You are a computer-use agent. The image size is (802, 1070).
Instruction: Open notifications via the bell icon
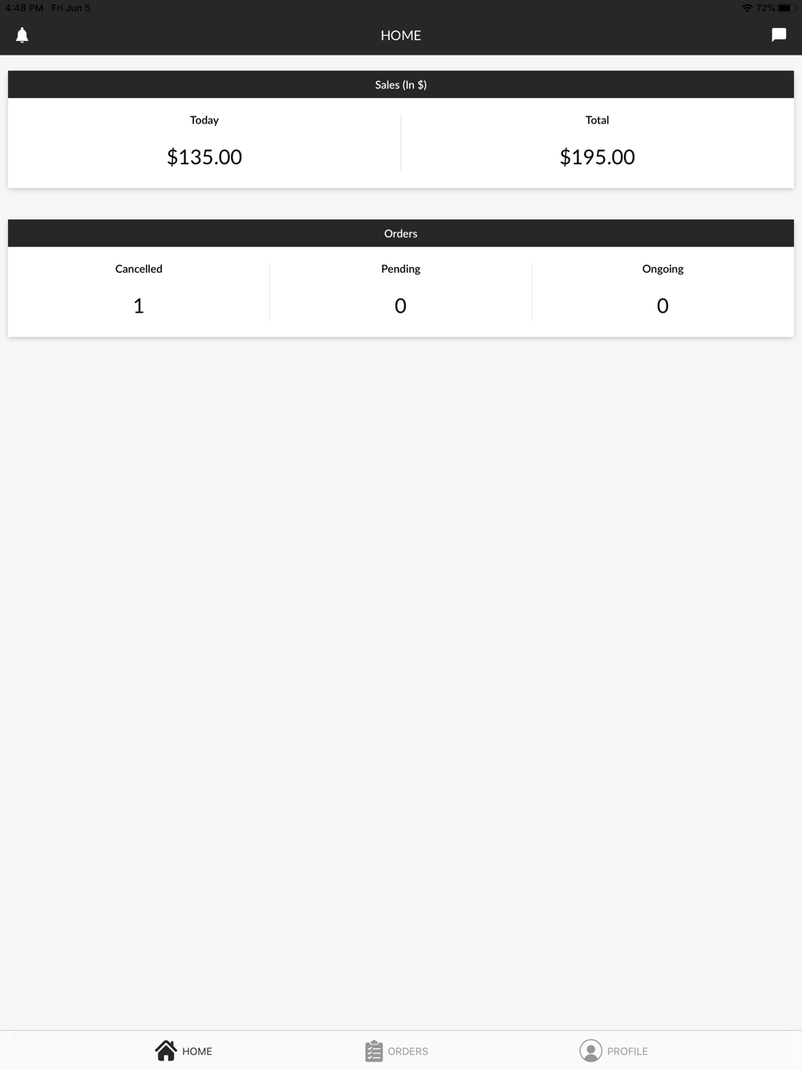(22, 35)
